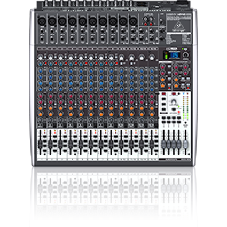The width and height of the screenshot is (227, 227).
Task: Click the first channel black pan knob
Action: (x=41, y=120)
